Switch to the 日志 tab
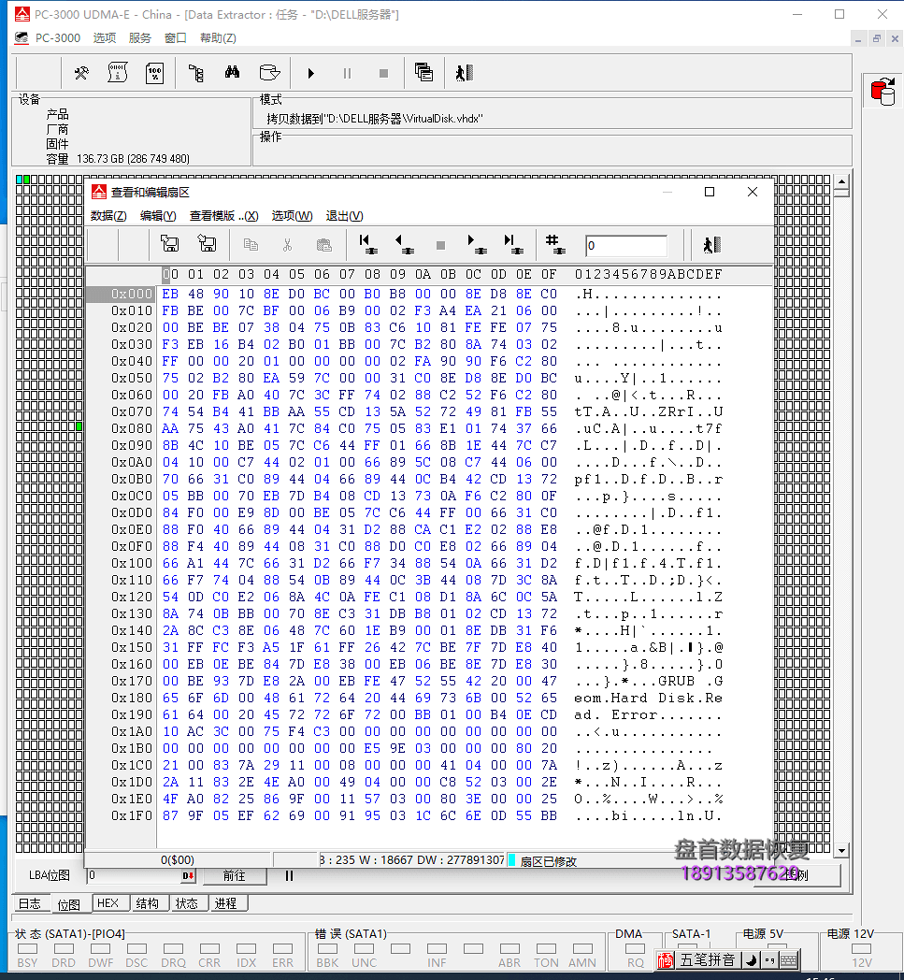Screen dimensions: 904x980 click(30, 903)
